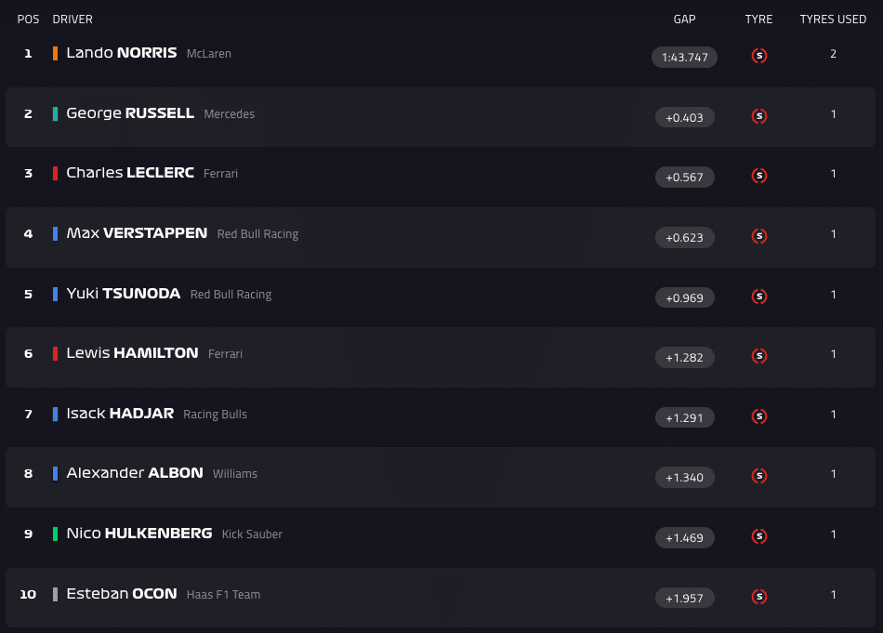Click the soft tyre icon for George Russell
Screen dimensions: 883x633
click(759, 116)
